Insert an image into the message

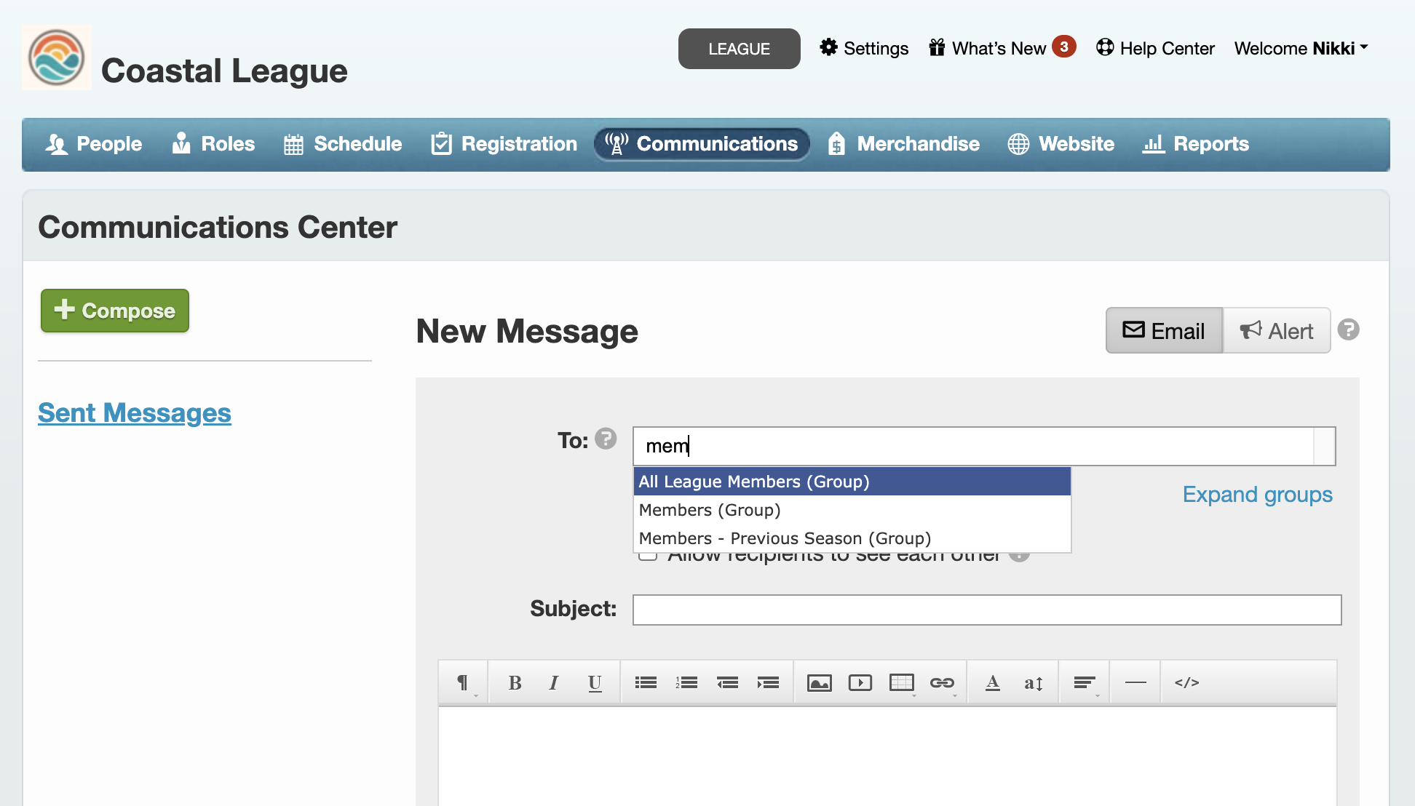pos(820,682)
